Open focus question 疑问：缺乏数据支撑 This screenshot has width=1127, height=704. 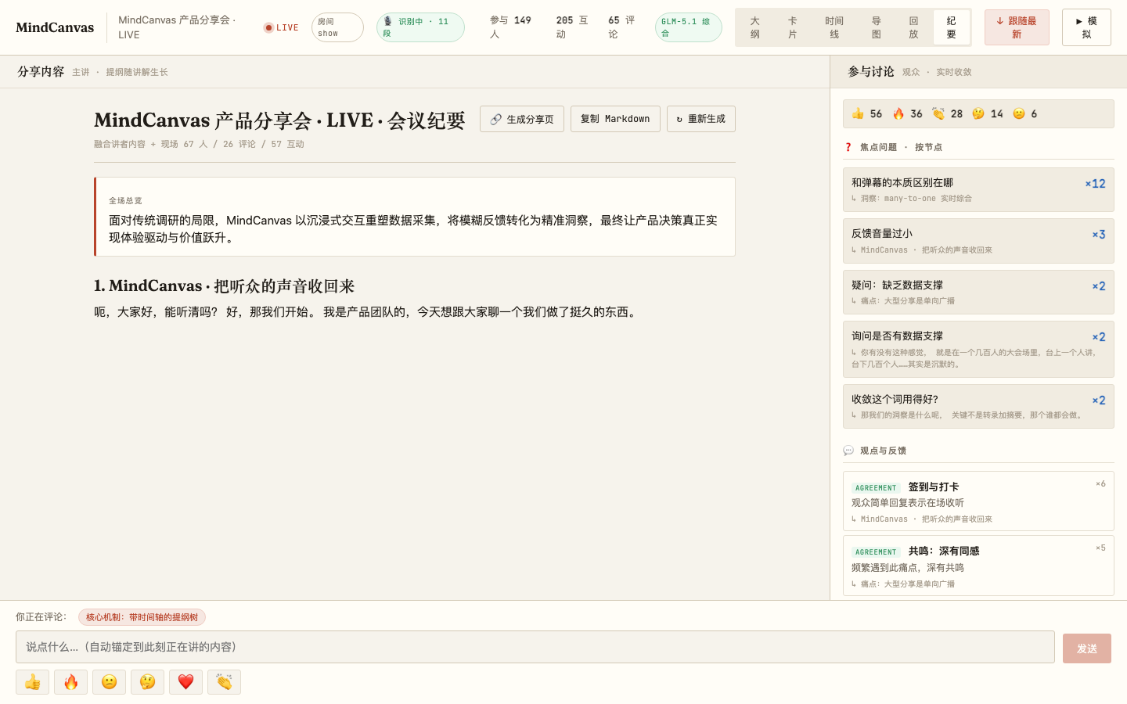coord(978,292)
